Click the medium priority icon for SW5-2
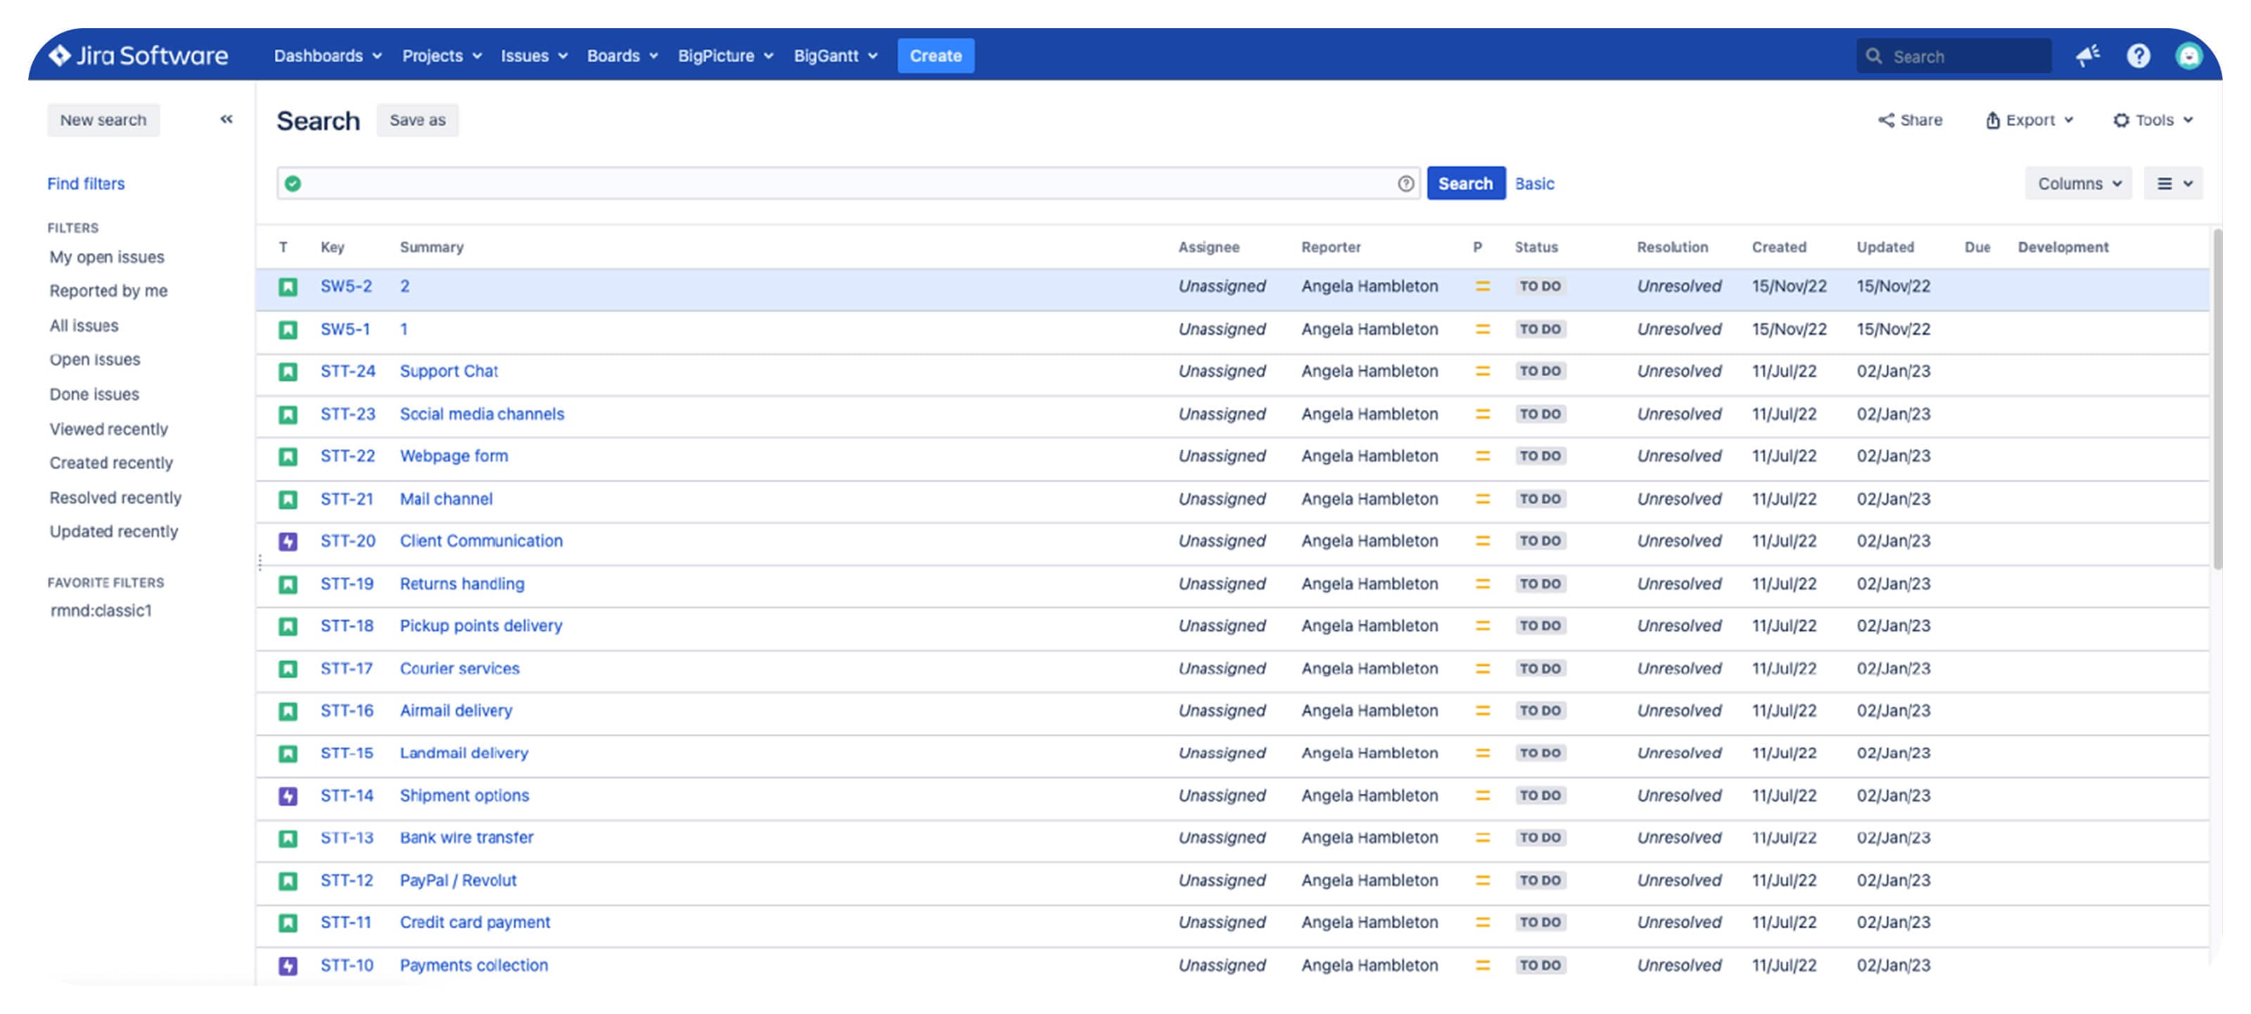 pyautogui.click(x=1482, y=286)
